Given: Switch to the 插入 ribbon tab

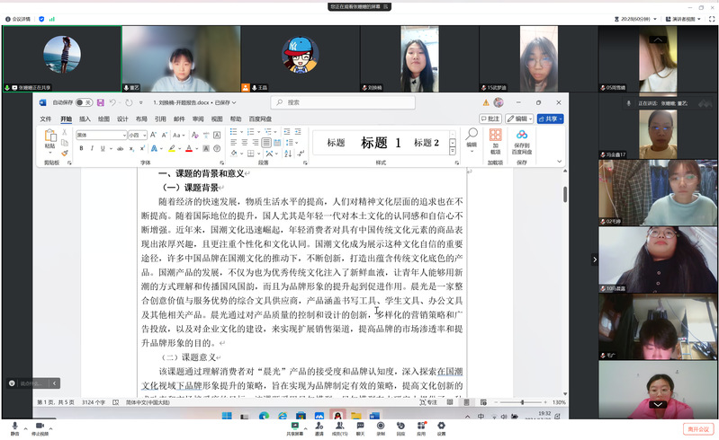Looking at the screenshot, I should (x=85, y=119).
